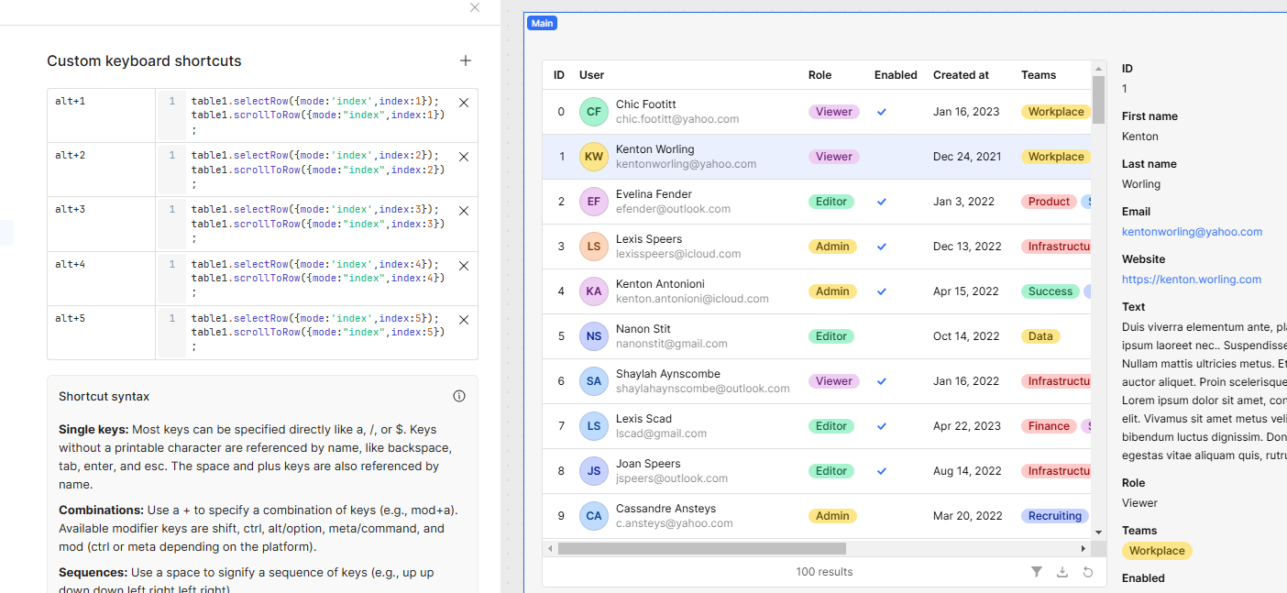
Task: Sort by the Created at column header
Action: 961,75
